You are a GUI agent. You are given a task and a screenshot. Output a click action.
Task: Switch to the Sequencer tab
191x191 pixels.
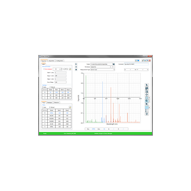coord(44,61)
